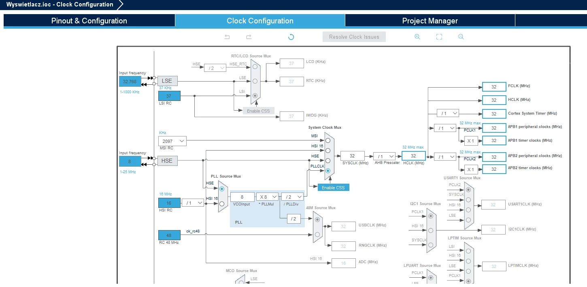
Task: Open the MSI RC 2097 frequency dropdown
Action: pyautogui.click(x=172, y=141)
